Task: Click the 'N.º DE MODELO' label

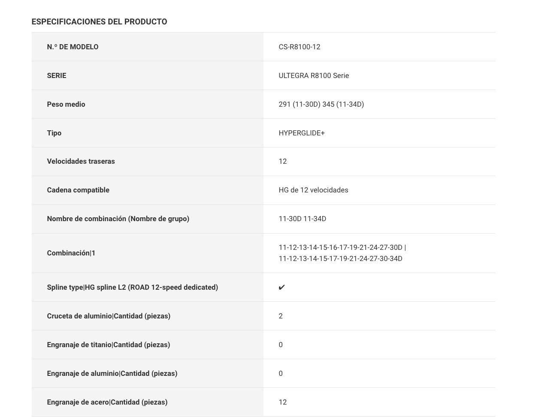Action: click(73, 47)
